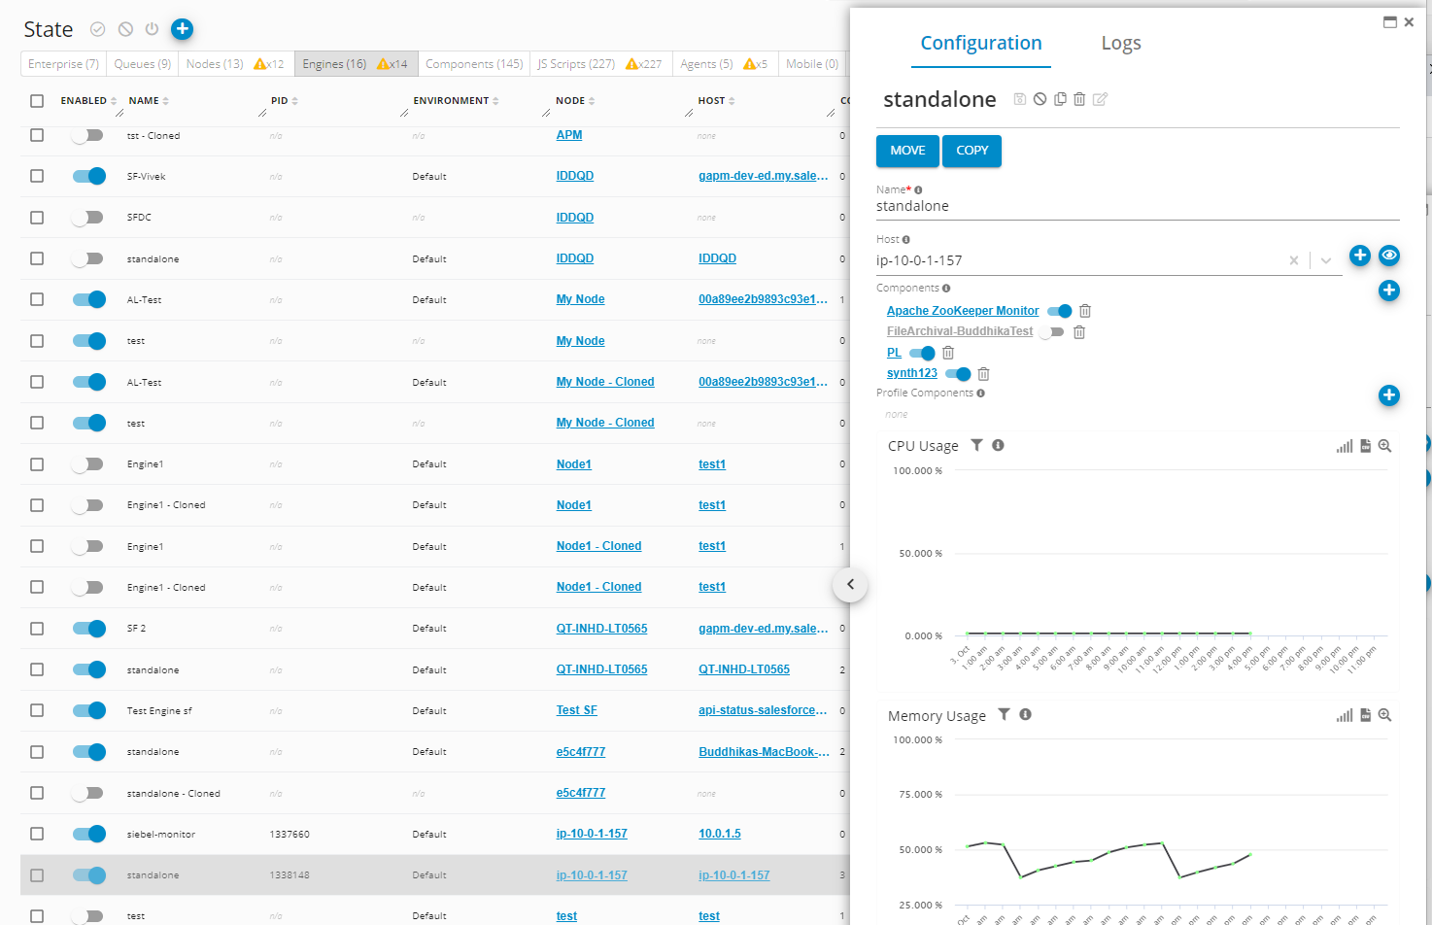Image resolution: width=1432 pixels, height=925 pixels.
Task: Open the CPU Usage filter
Action: point(976,445)
